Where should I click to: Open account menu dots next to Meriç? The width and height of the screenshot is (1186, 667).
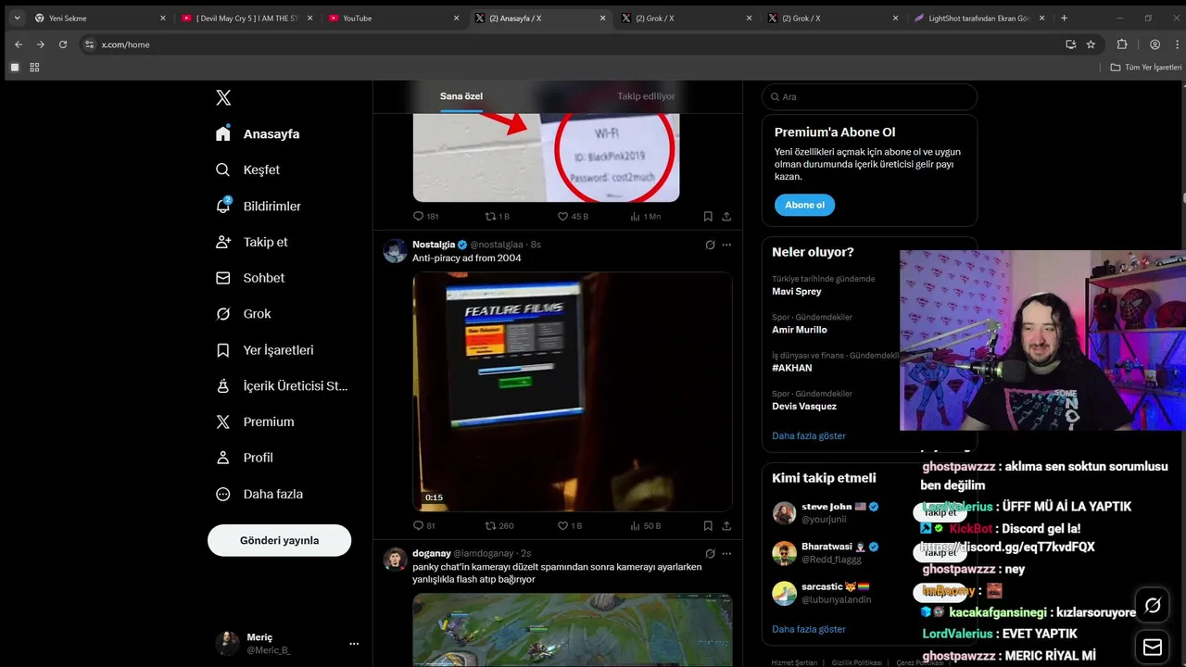tap(354, 643)
